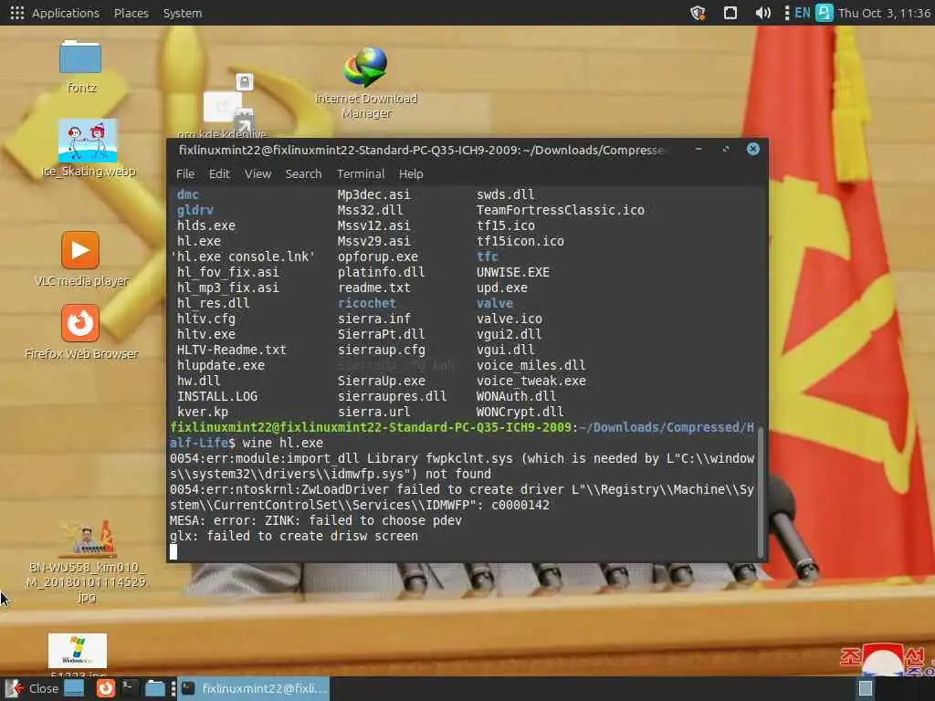Click 'sierraupres.dll' in the terminal listing
The height and width of the screenshot is (701, 935).
pyautogui.click(x=392, y=396)
